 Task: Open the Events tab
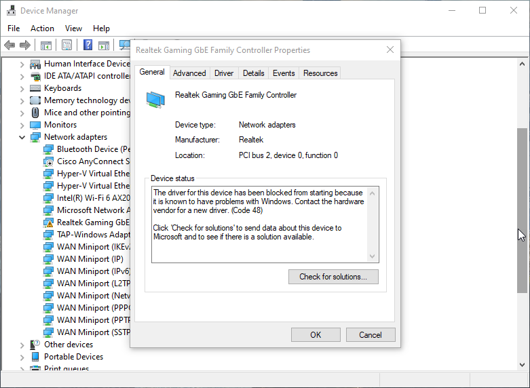click(284, 73)
